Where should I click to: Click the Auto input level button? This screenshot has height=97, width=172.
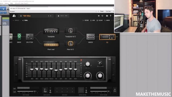tap(15, 89)
